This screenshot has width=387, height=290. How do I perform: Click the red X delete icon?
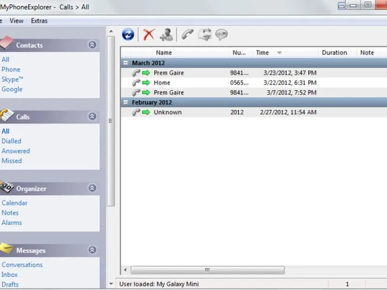pyautogui.click(x=149, y=34)
